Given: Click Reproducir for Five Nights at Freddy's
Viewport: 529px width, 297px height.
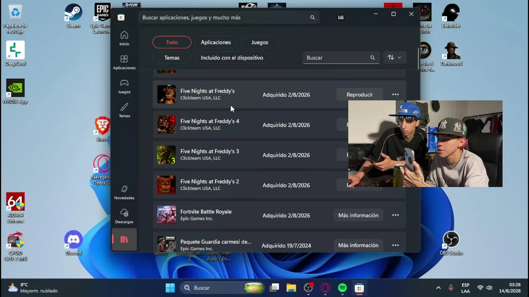Looking at the screenshot, I should [x=360, y=94].
